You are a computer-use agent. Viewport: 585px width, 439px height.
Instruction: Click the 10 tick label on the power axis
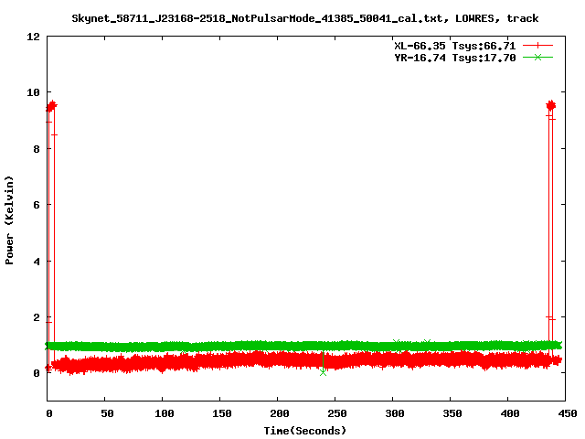pos(33,92)
